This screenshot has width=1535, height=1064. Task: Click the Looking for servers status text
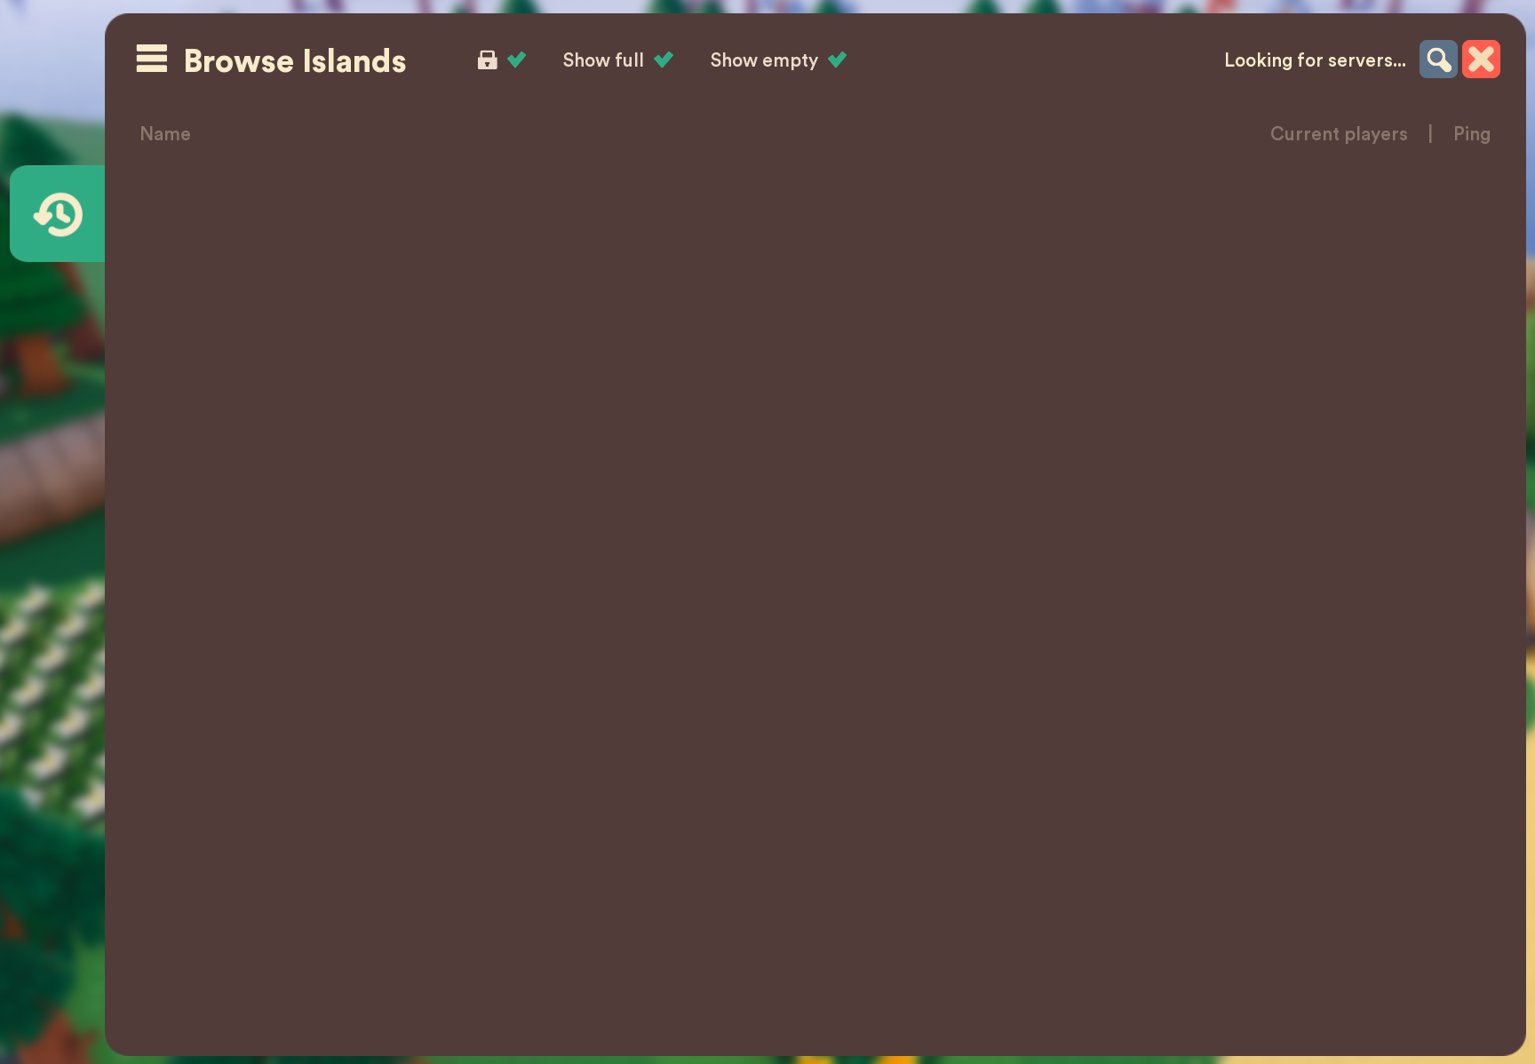pyautogui.click(x=1315, y=60)
